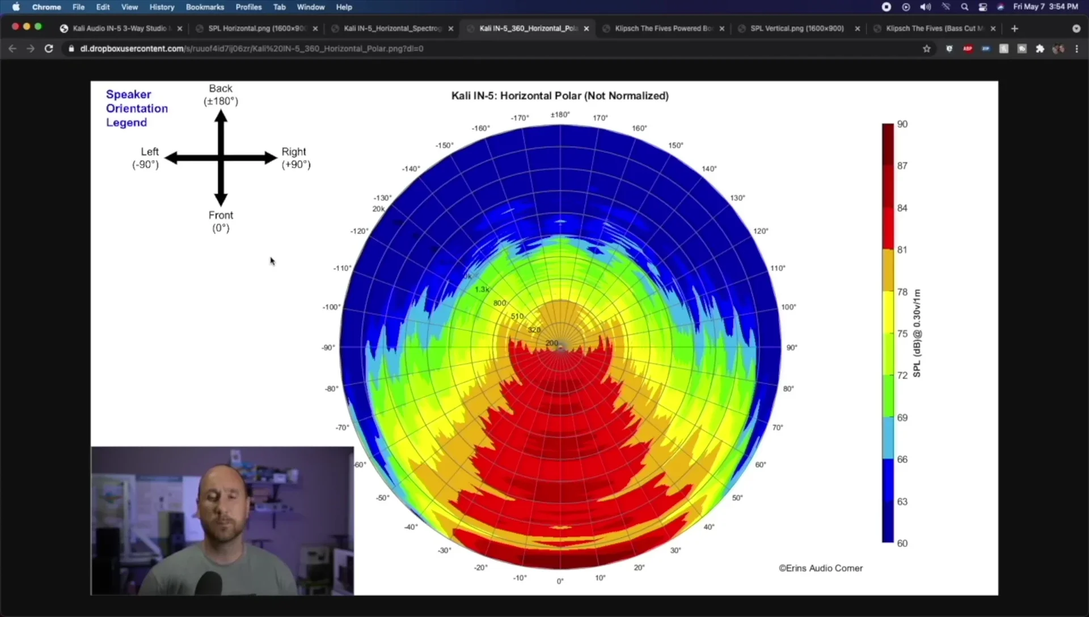Activate Siri from the menu bar
1089x617 pixels.
(x=1001, y=7)
